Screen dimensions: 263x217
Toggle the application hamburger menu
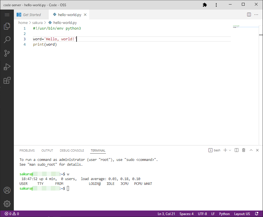click(7, 15)
